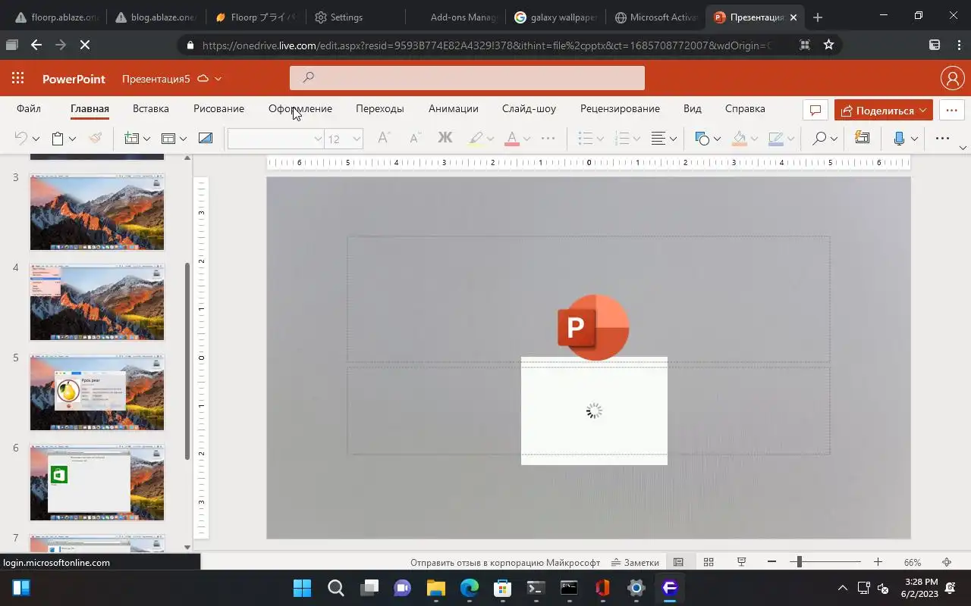The width and height of the screenshot is (971, 606).
Task: Open the Windows Start menu
Action: (x=302, y=588)
